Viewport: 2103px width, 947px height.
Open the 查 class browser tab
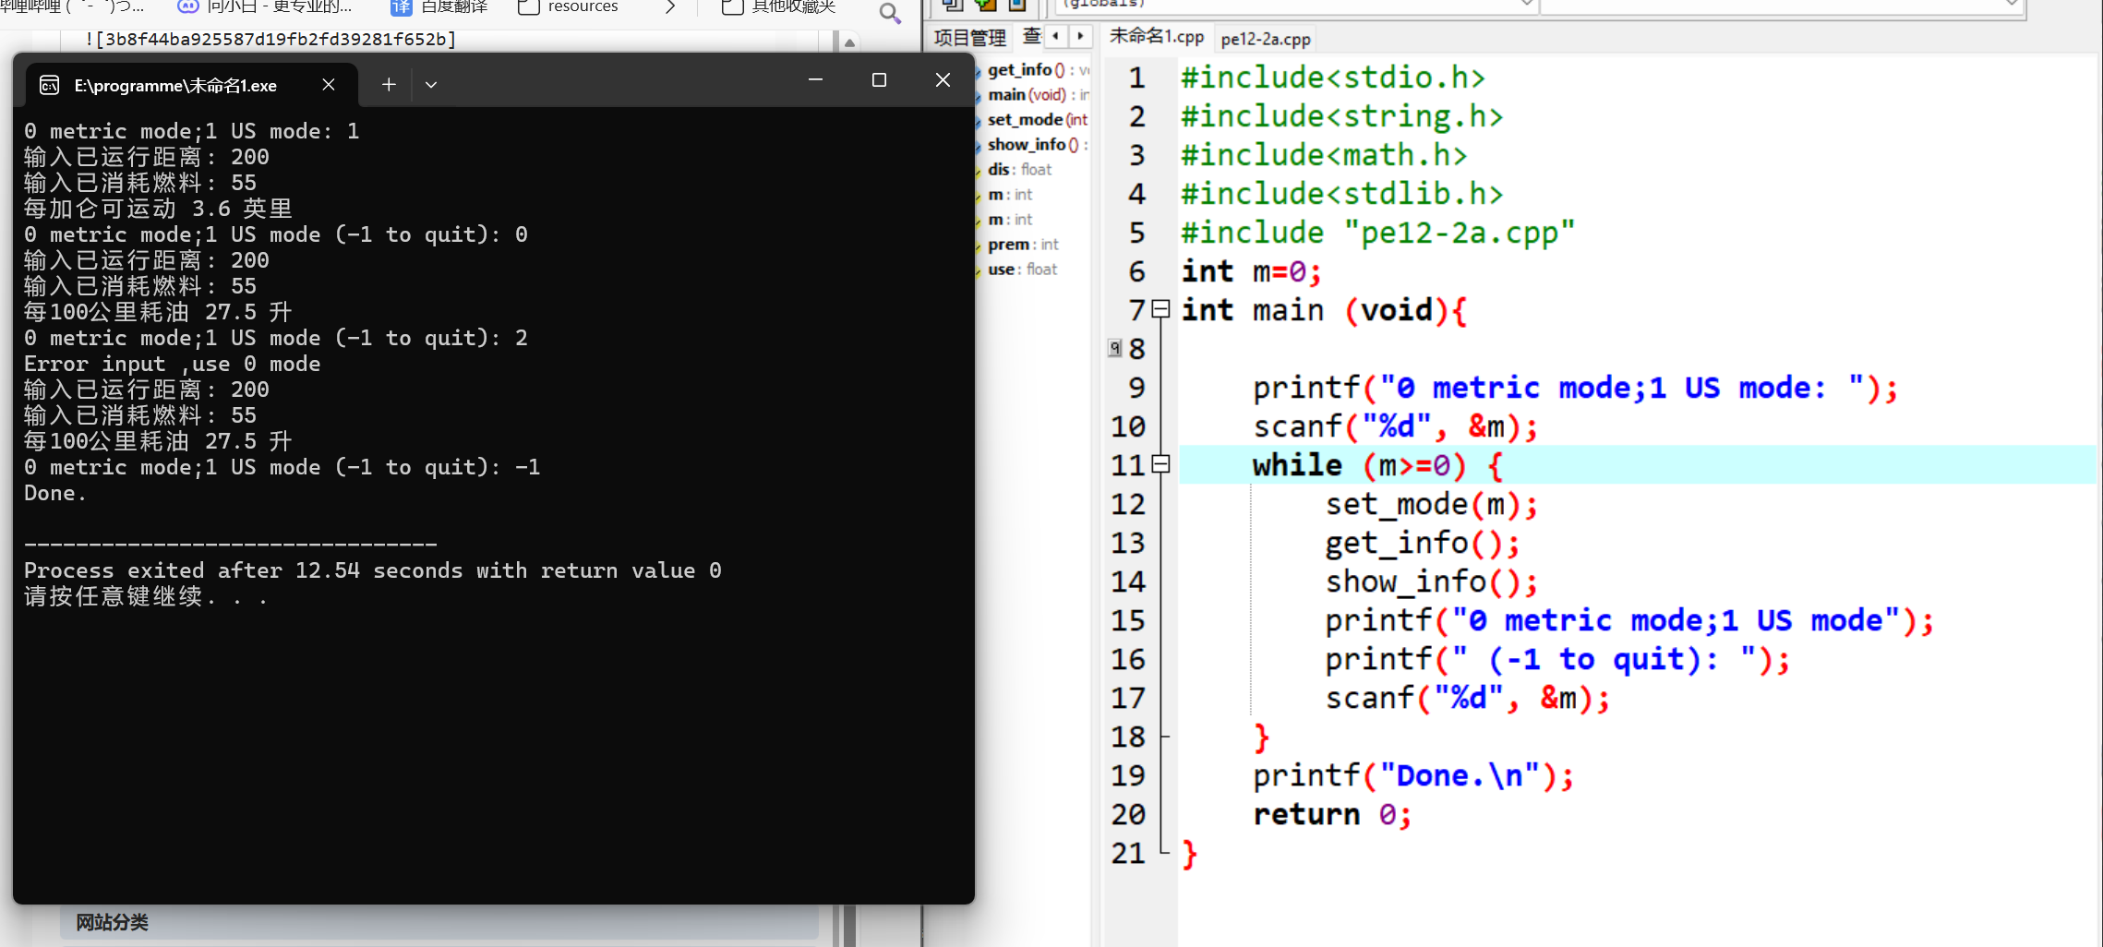1031,37
